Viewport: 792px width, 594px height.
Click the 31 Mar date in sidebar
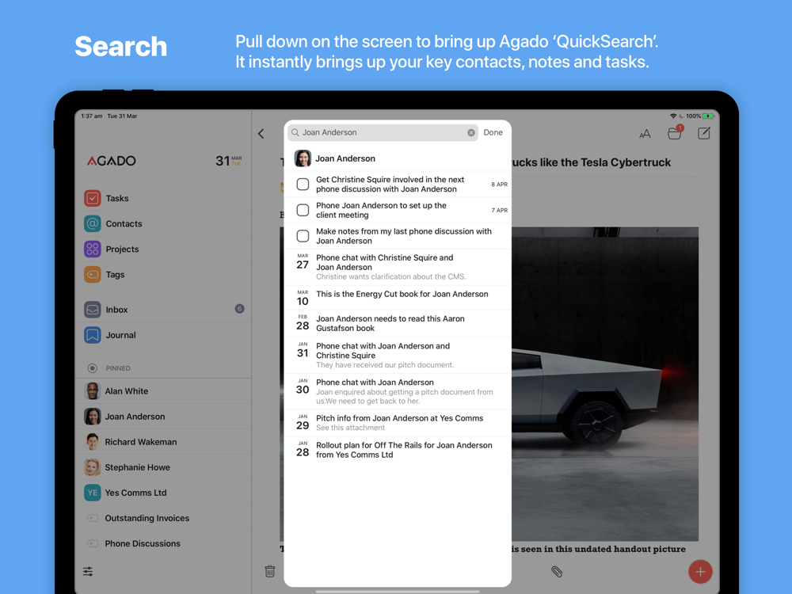229,161
